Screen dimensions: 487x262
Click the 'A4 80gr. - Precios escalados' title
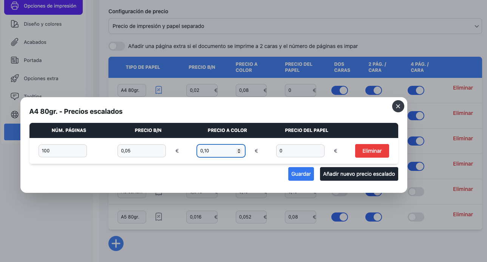point(76,112)
